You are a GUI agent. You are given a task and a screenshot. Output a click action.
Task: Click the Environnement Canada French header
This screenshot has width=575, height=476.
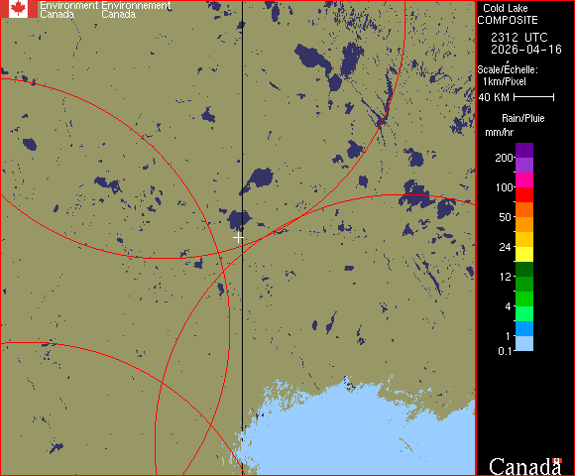[136, 10]
